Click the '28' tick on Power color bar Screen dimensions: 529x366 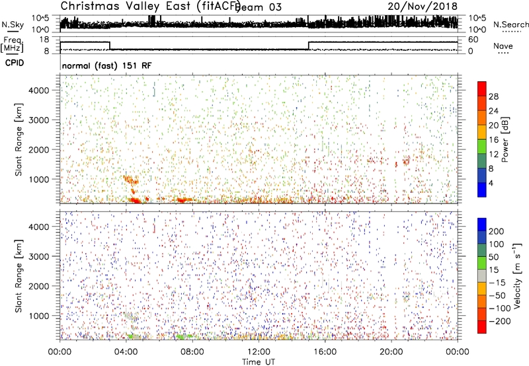pyautogui.click(x=493, y=96)
